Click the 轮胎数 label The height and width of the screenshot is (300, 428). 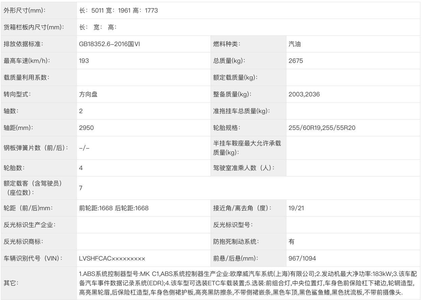(14, 168)
